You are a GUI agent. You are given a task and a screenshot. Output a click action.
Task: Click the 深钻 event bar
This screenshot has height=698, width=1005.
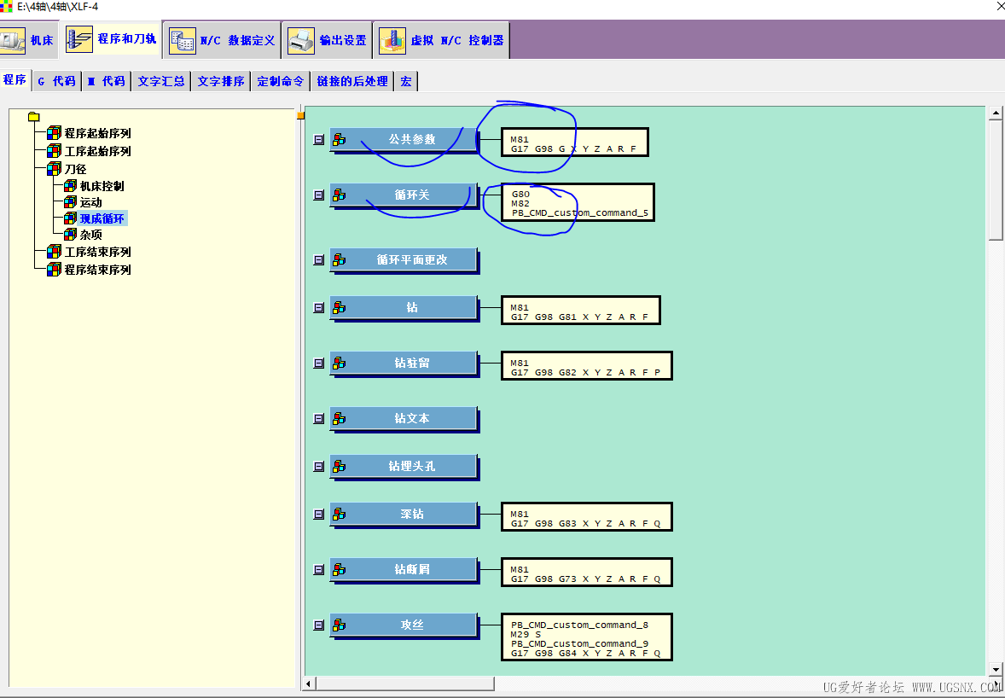click(x=404, y=514)
